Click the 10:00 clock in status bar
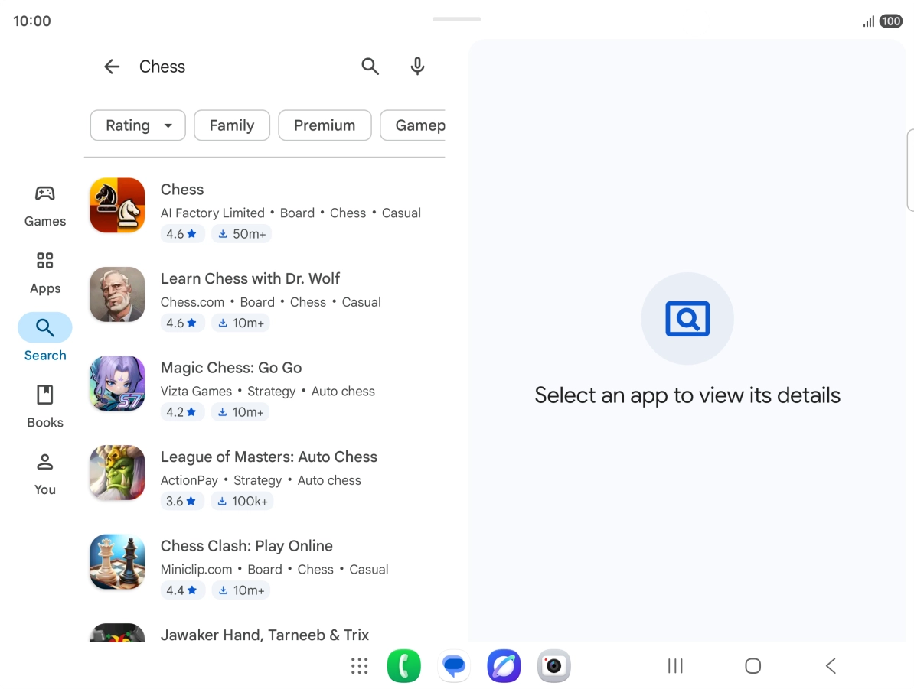Image resolution: width=914 pixels, height=689 pixels. [32, 21]
